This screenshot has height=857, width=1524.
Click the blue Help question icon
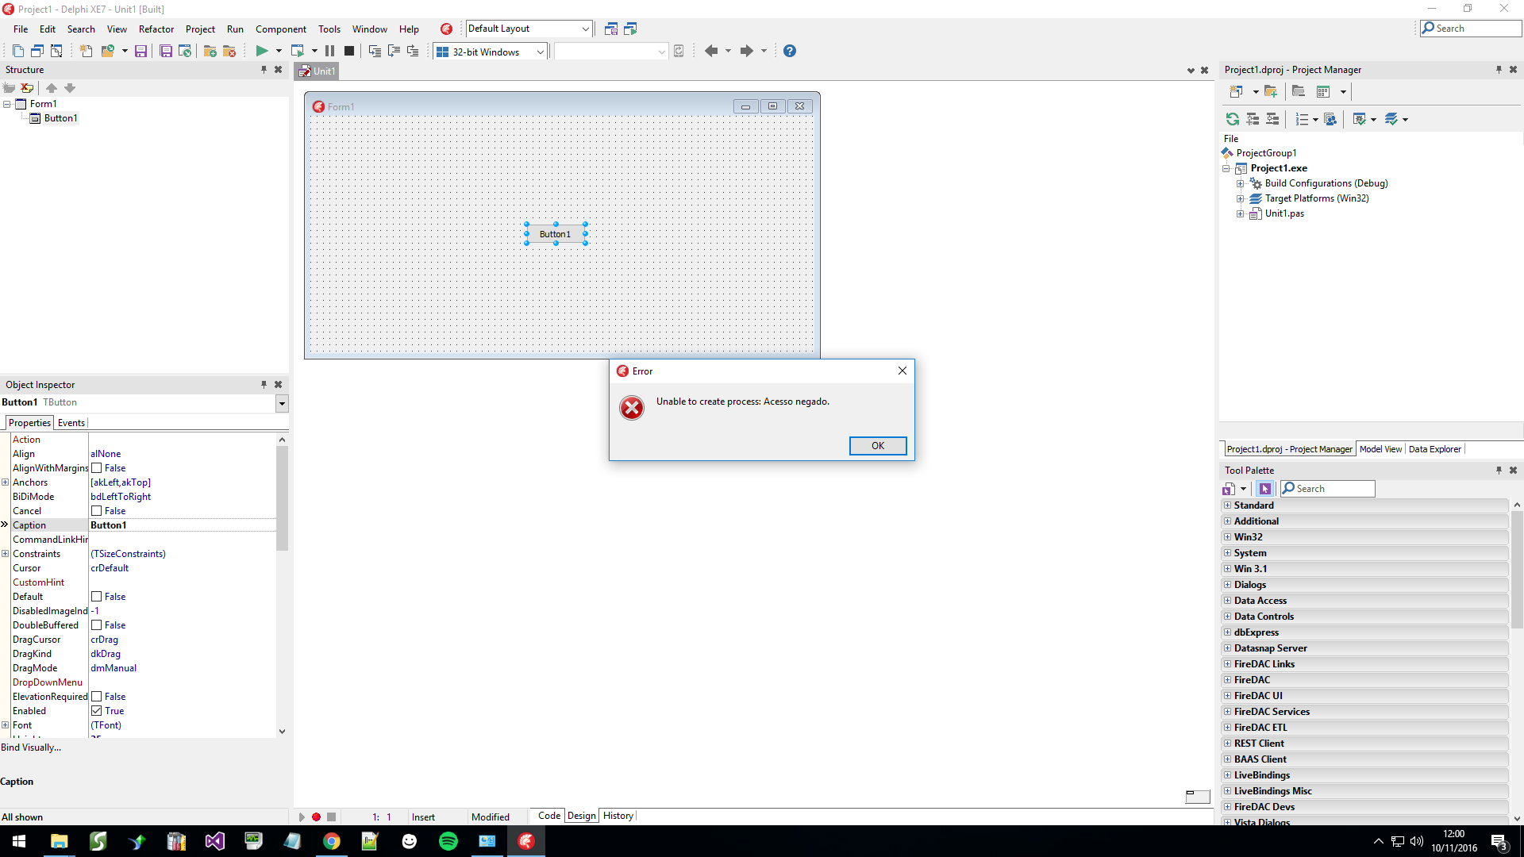(790, 51)
